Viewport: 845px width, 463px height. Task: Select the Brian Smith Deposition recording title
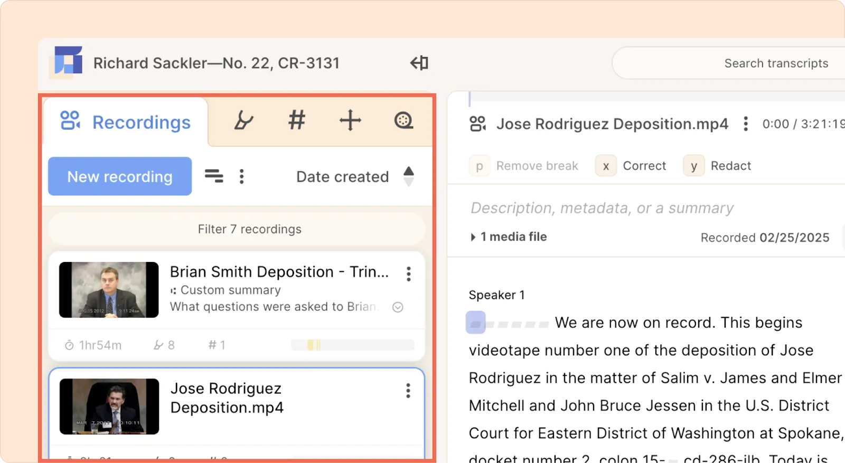click(279, 272)
